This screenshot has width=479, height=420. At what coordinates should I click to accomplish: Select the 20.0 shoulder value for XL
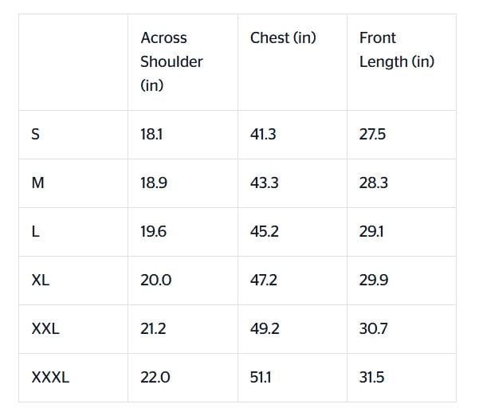(155, 280)
